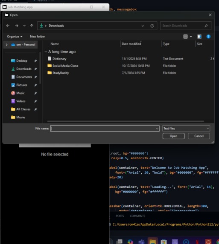219x244 pixels.
Task: Open the Text files type dropdown
Action: (x=186, y=128)
